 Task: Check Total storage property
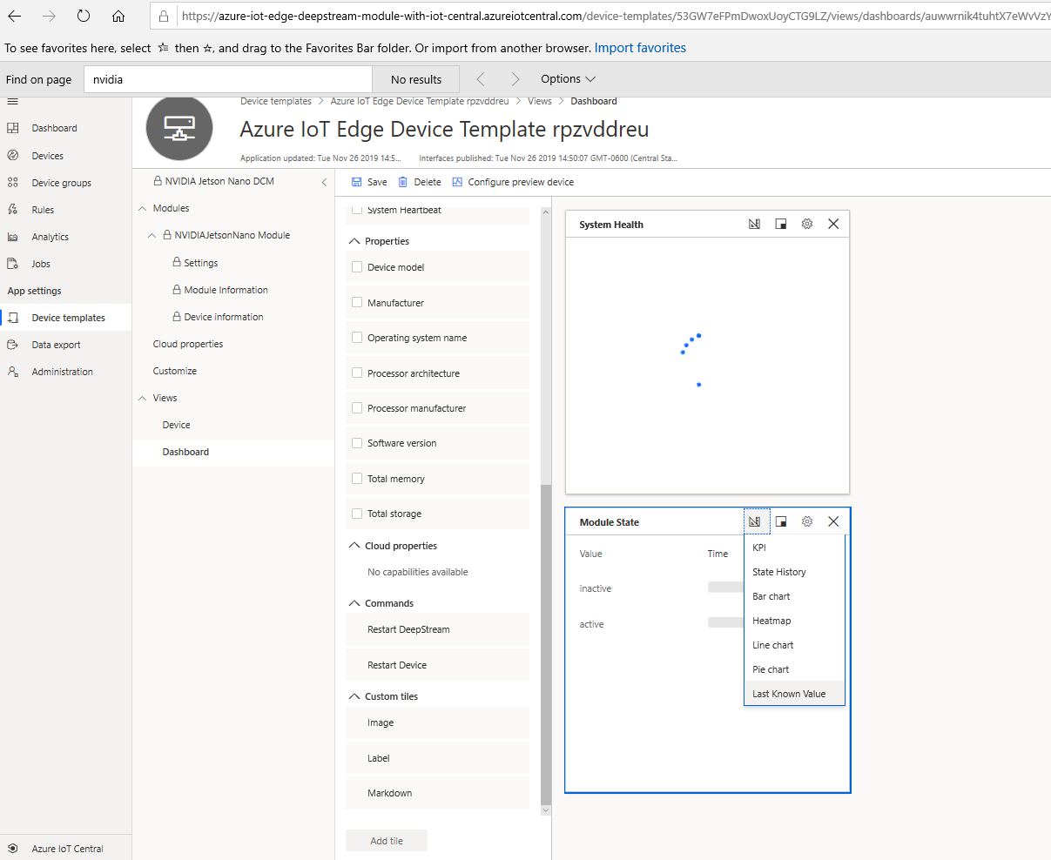[x=357, y=514]
